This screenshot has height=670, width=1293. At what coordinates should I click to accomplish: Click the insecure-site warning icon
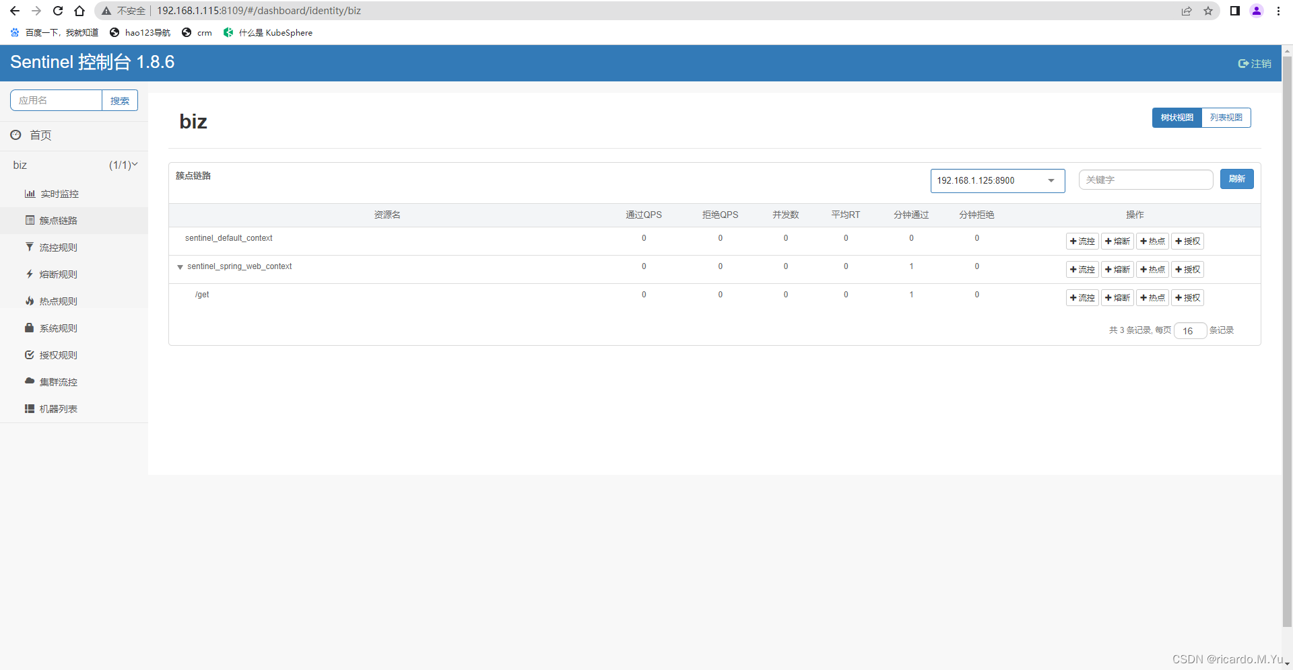tap(106, 11)
